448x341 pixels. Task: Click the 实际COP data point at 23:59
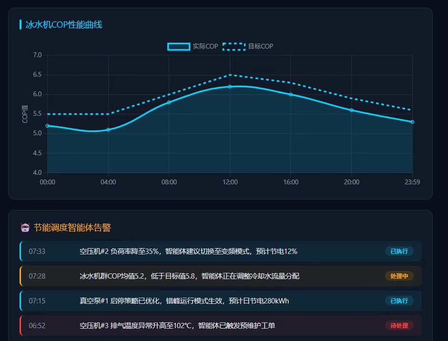click(412, 122)
